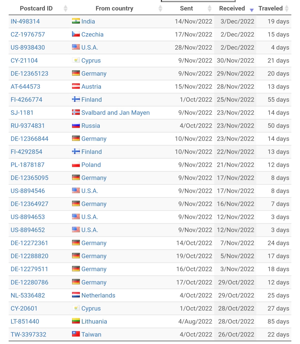This screenshot has height=344, width=300.
Task: Sort by Traveled column arrows
Action: point(287,9)
